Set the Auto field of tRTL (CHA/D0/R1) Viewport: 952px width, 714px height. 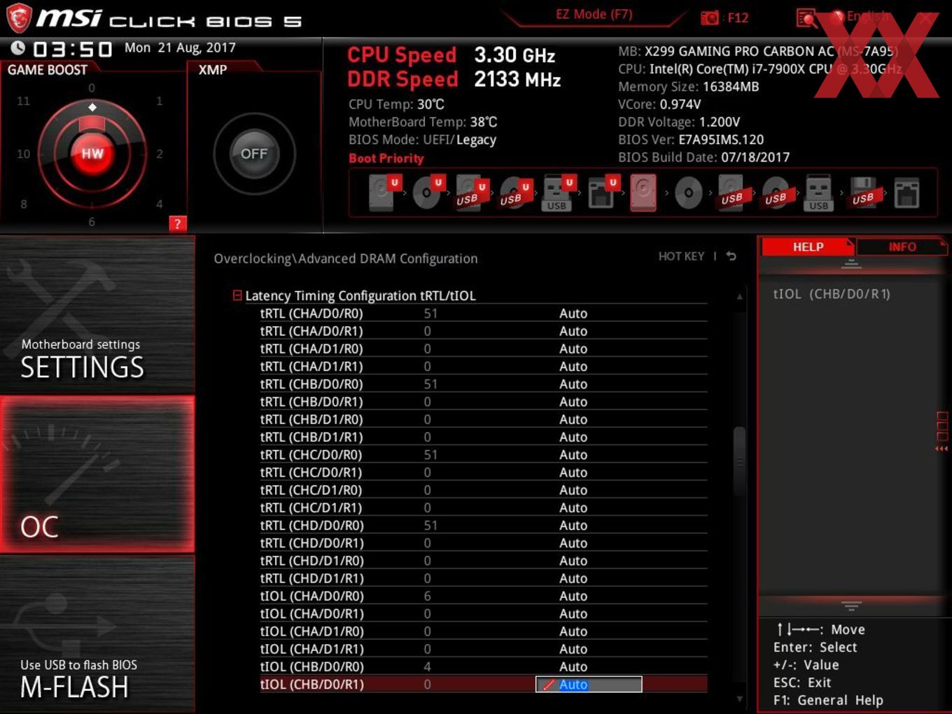click(x=573, y=331)
